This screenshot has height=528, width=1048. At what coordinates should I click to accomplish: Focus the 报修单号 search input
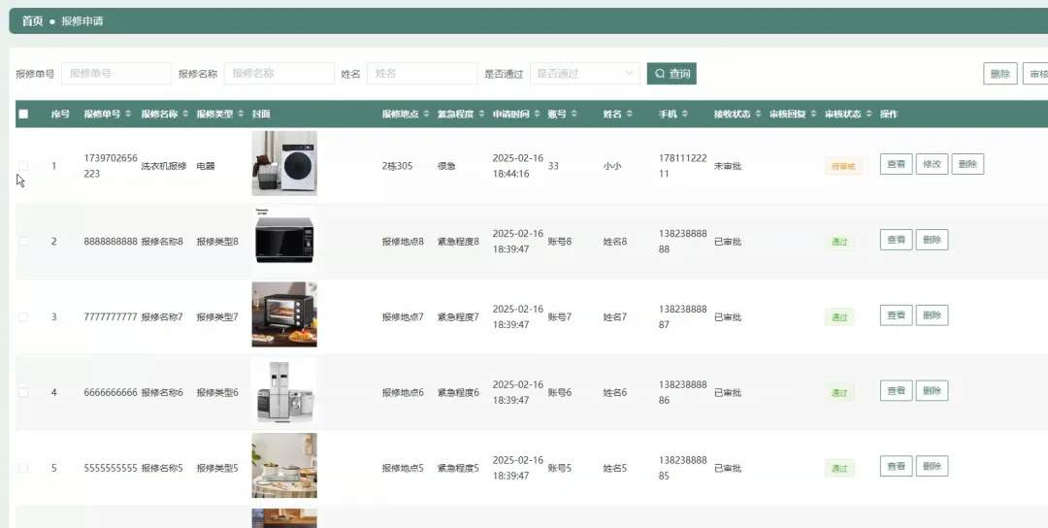(x=116, y=74)
